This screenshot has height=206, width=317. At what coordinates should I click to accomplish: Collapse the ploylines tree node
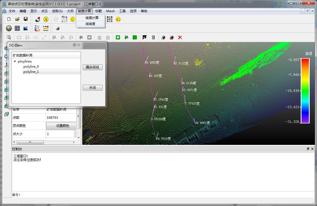(x=15, y=61)
